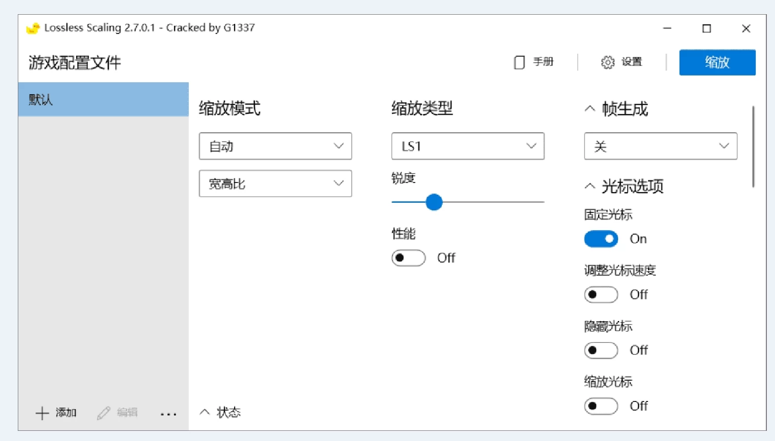The image size is (775, 441).
Task: Open the 帧生成 dropdown set to 关
Action: (660, 146)
